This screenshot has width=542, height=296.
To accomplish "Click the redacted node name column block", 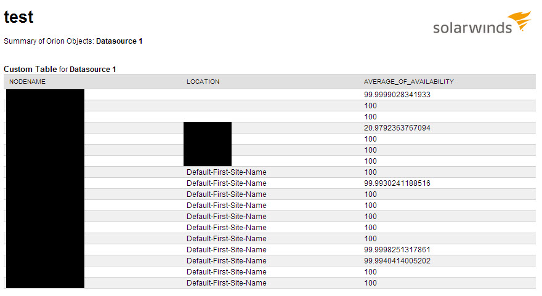I will [46, 188].
